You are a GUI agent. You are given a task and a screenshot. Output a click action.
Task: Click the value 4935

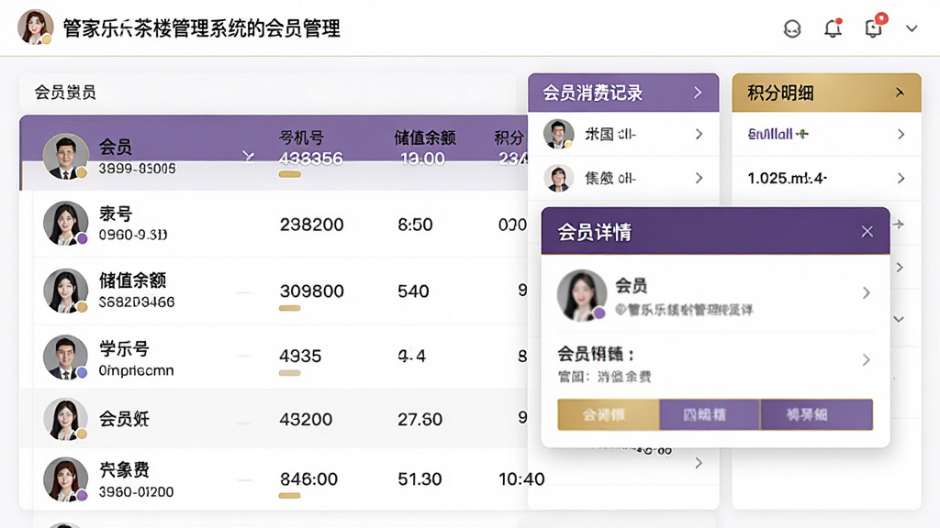click(300, 357)
